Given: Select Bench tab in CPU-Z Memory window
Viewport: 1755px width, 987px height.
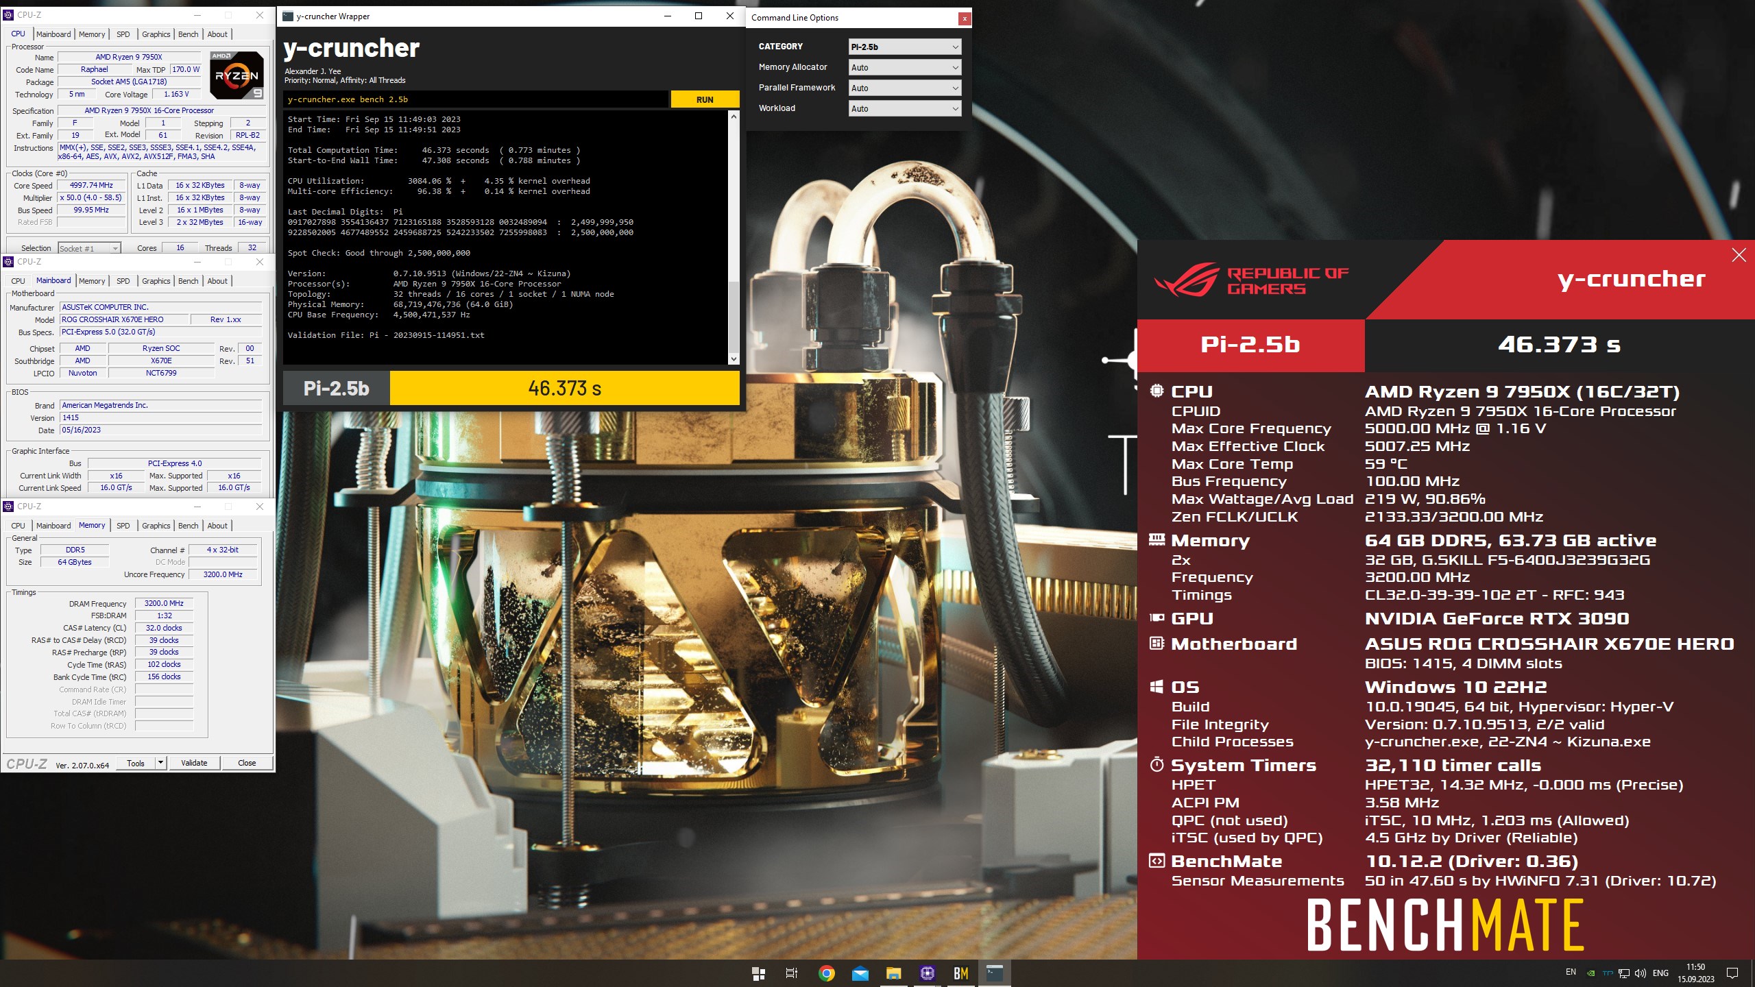Looking at the screenshot, I should tap(188, 526).
